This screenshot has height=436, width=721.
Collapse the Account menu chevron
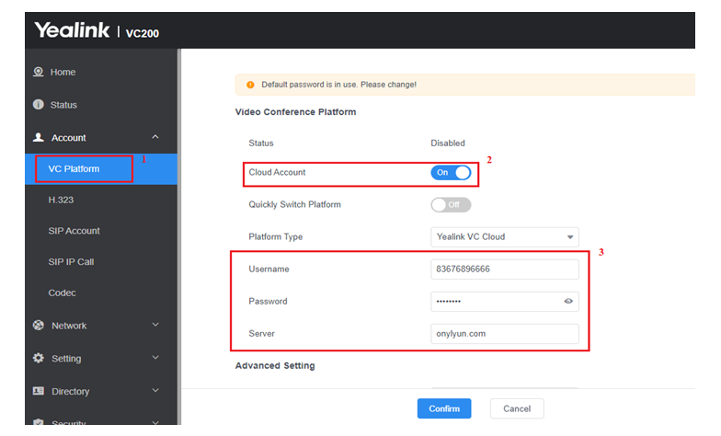coord(154,137)
